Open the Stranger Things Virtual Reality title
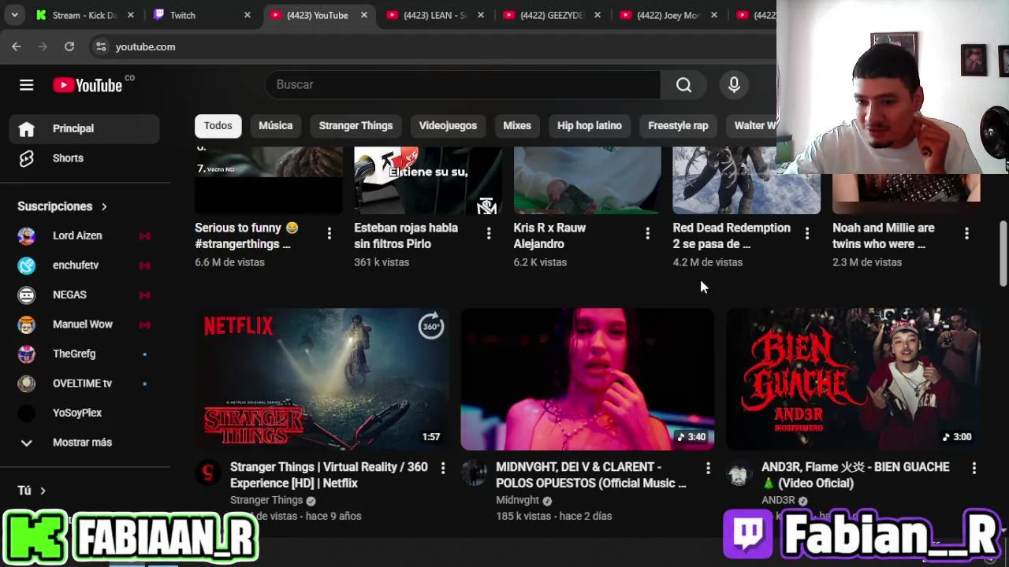 [x=329, y=475]
